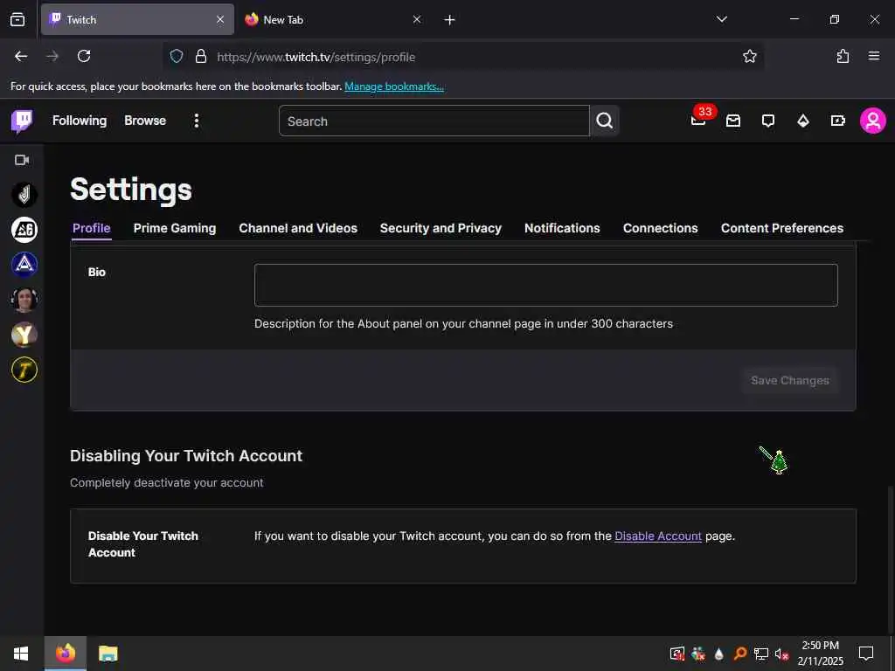Open the second sidebar channel with black-and-white logo
895x671 pixels.
tap(24, 230)
